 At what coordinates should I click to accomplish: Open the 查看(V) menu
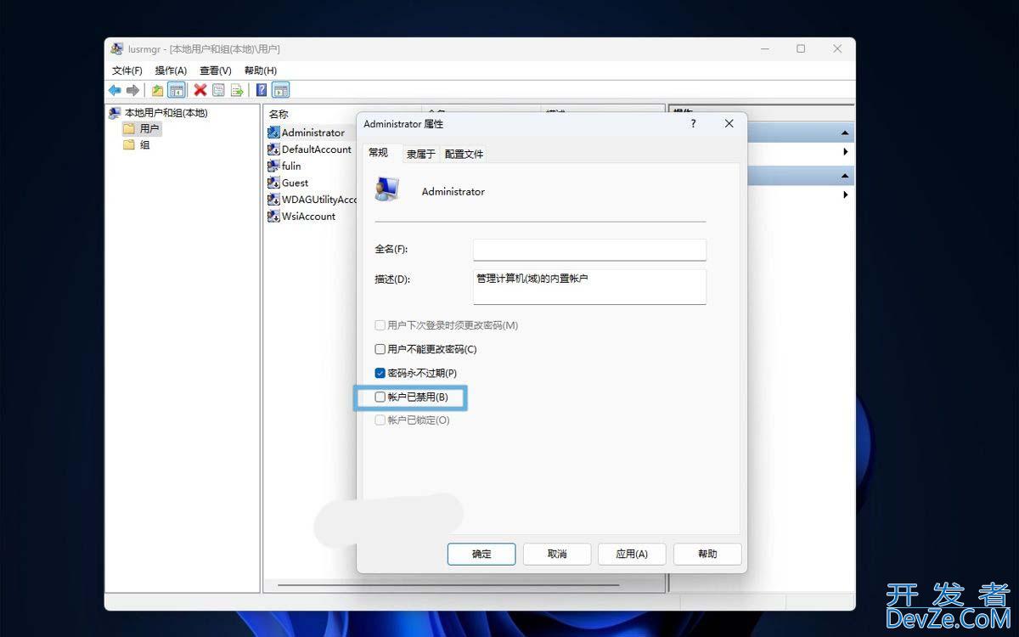click(216, 70)
